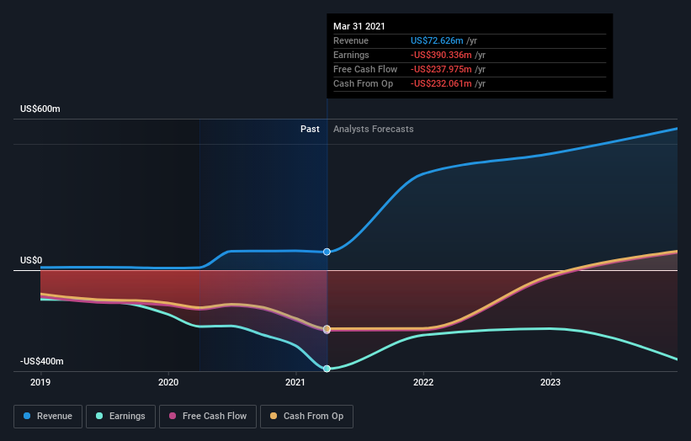Click the 2020 x-axis label
691x441 pixels.
click(x=168, y=382)
